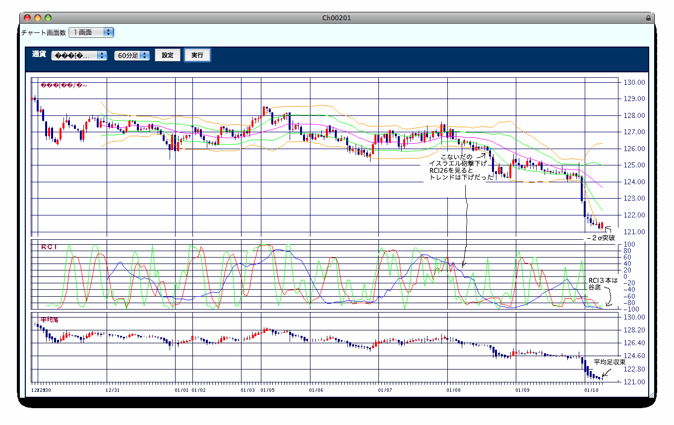This screenshot has height=425, width=674.
Task: Click the 01/09 date label
Action: click(x=523, y=390)
